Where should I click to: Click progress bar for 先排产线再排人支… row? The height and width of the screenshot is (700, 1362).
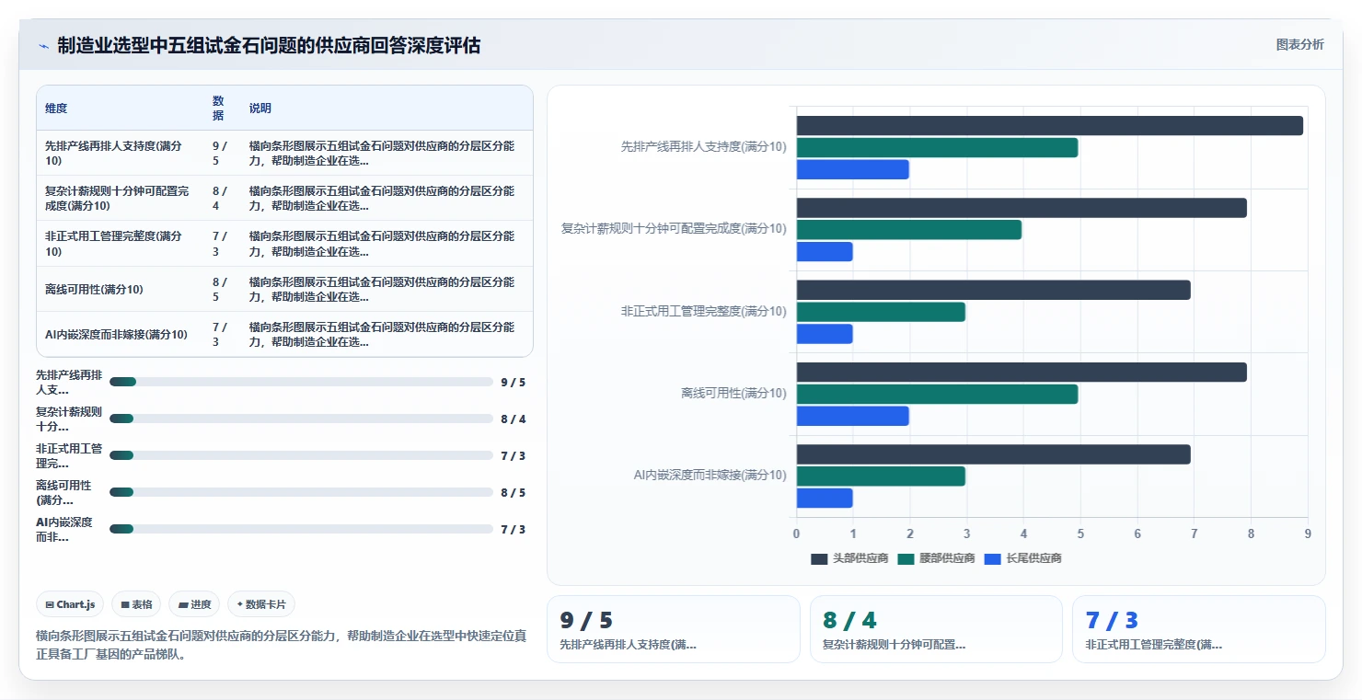pyautogui.click(x=301, y=382)
